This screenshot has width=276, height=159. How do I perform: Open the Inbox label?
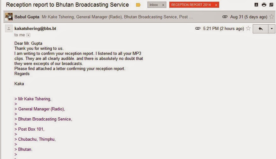[x=154, y=5]
